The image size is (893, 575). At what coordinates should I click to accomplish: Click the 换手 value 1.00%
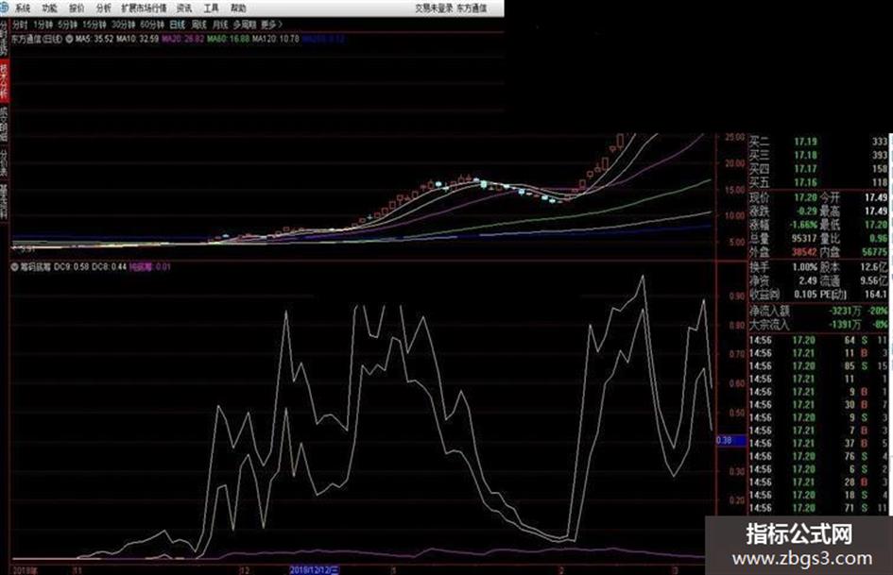pyautogui.click(x=805, y=266)
